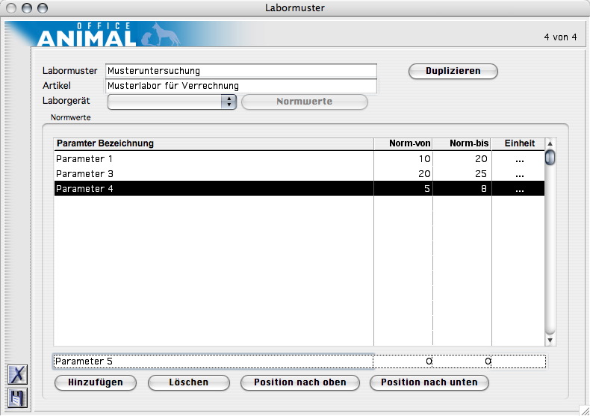The width and height of the screenshot is (590, 416).
Task: Click the Einheit ellipsis for Parameter 3
Action: coord(519,174)
